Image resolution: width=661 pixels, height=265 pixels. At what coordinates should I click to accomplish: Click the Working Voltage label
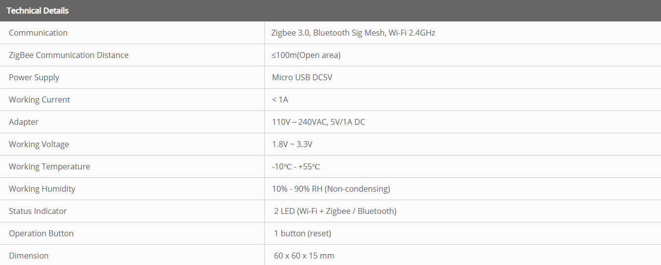pyautogui.click(x=39, y=144)
